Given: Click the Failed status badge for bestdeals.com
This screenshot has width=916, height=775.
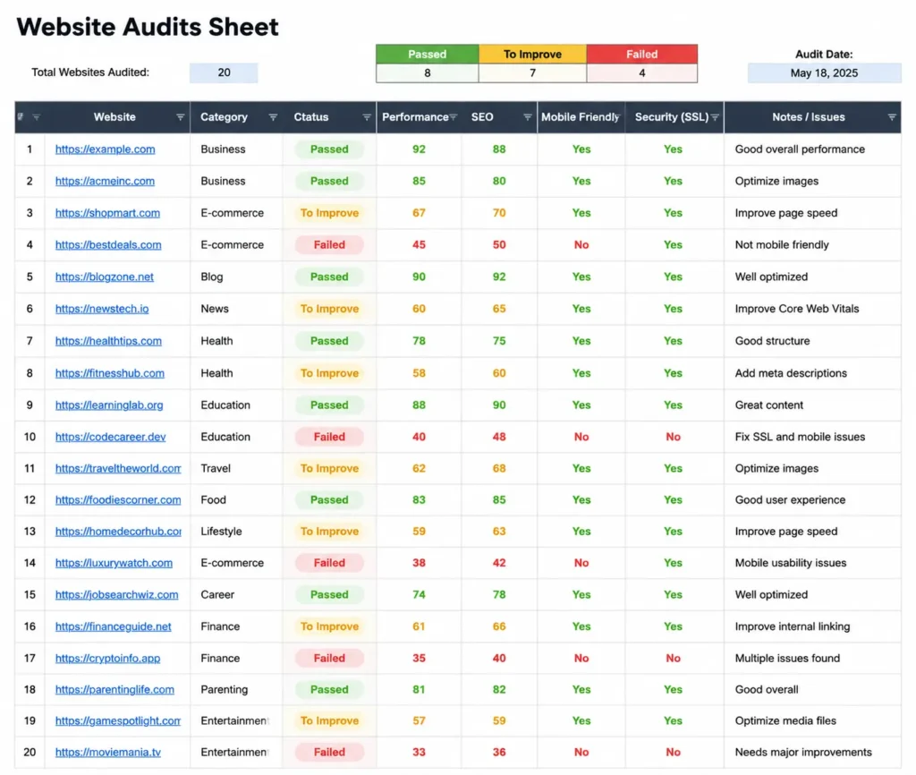Looking at the screenshot, I should pos(329,245).
